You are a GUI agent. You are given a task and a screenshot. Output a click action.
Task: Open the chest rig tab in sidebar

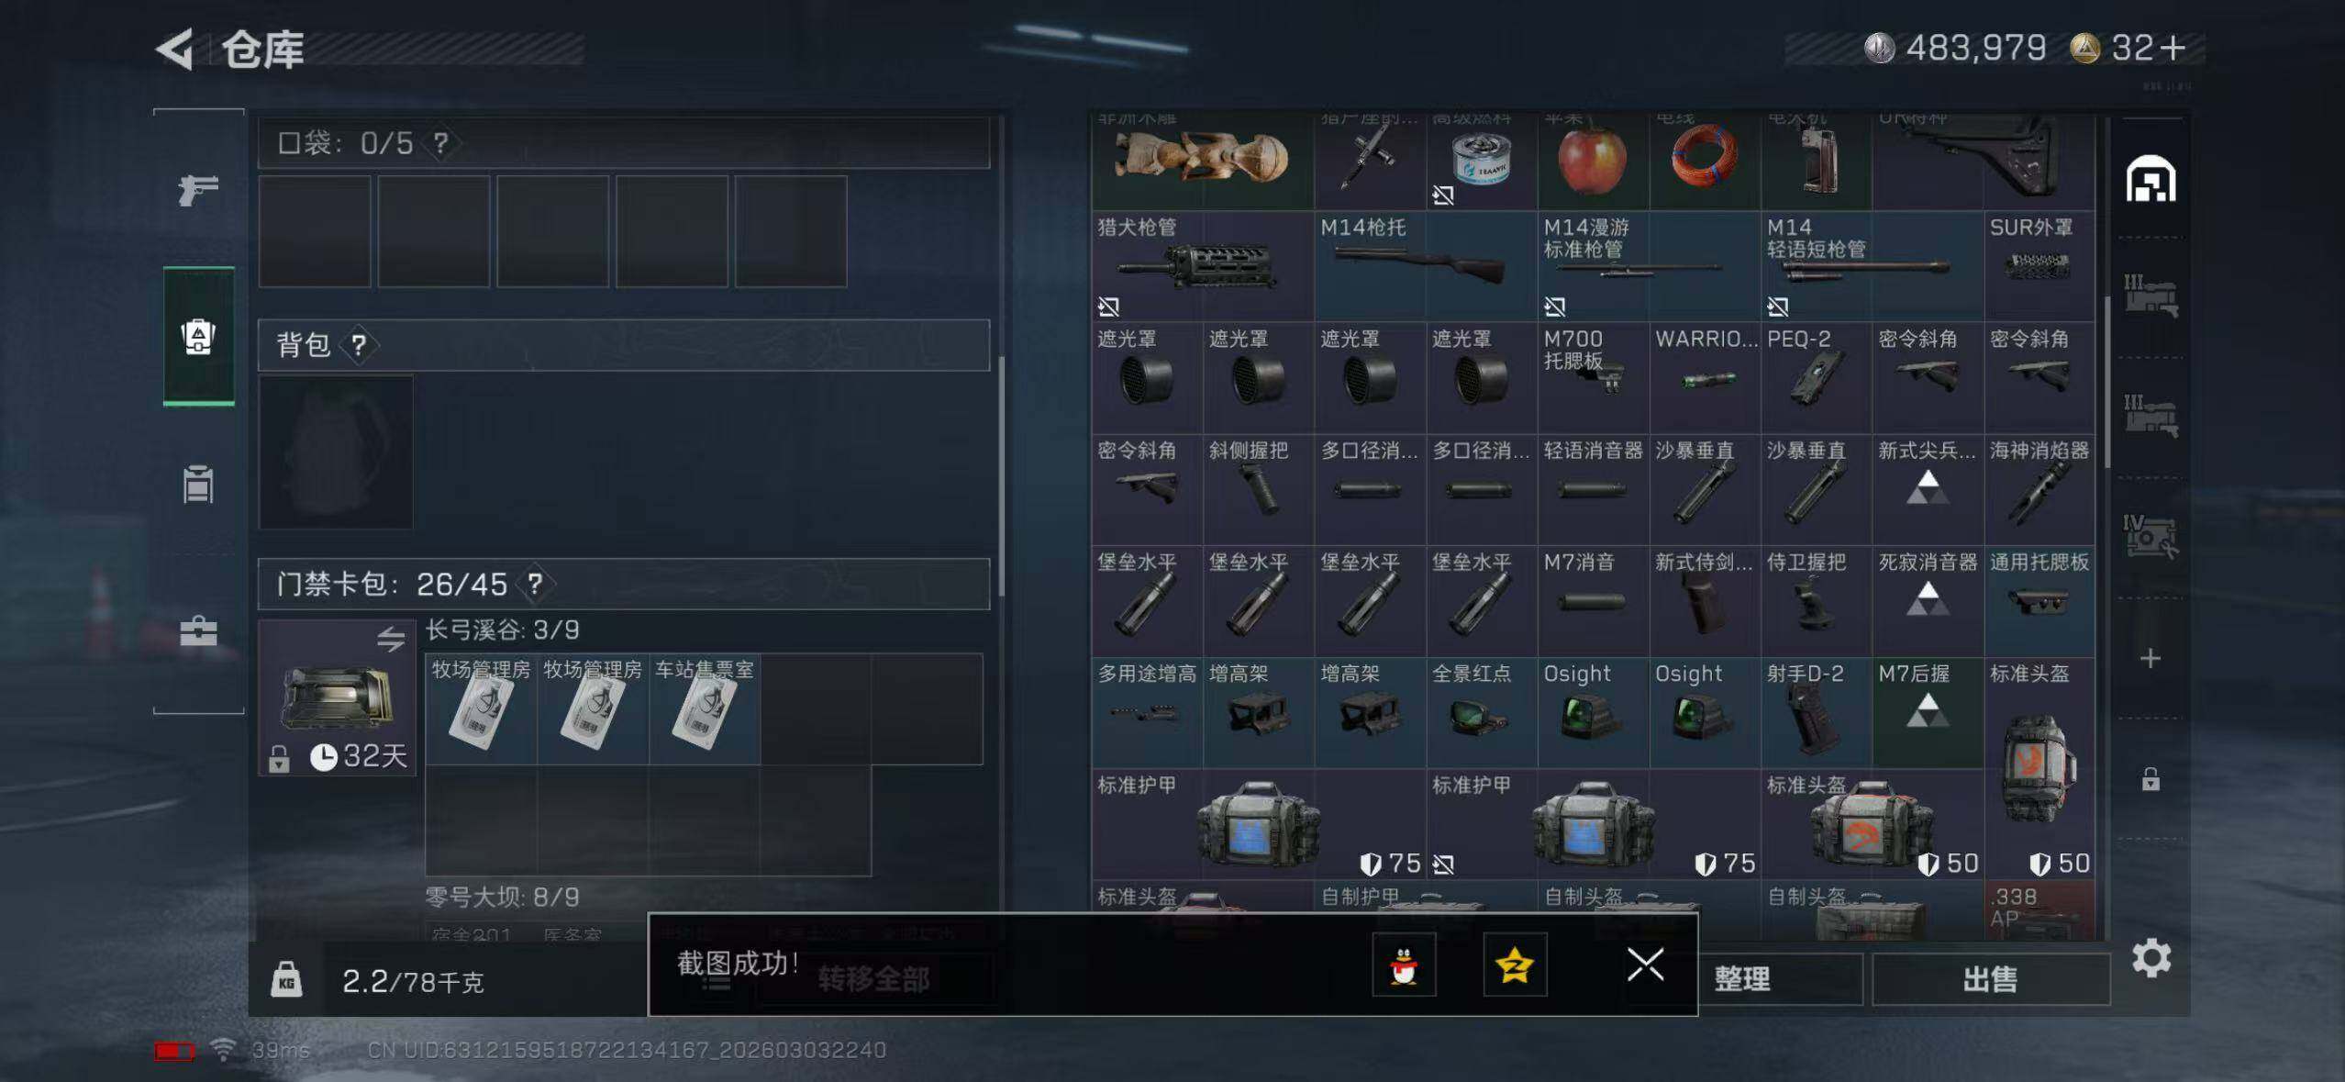[198, 485]
